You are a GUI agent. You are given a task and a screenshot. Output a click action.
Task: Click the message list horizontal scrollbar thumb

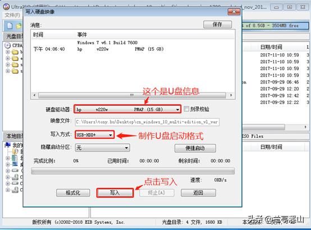click(132, 95)
